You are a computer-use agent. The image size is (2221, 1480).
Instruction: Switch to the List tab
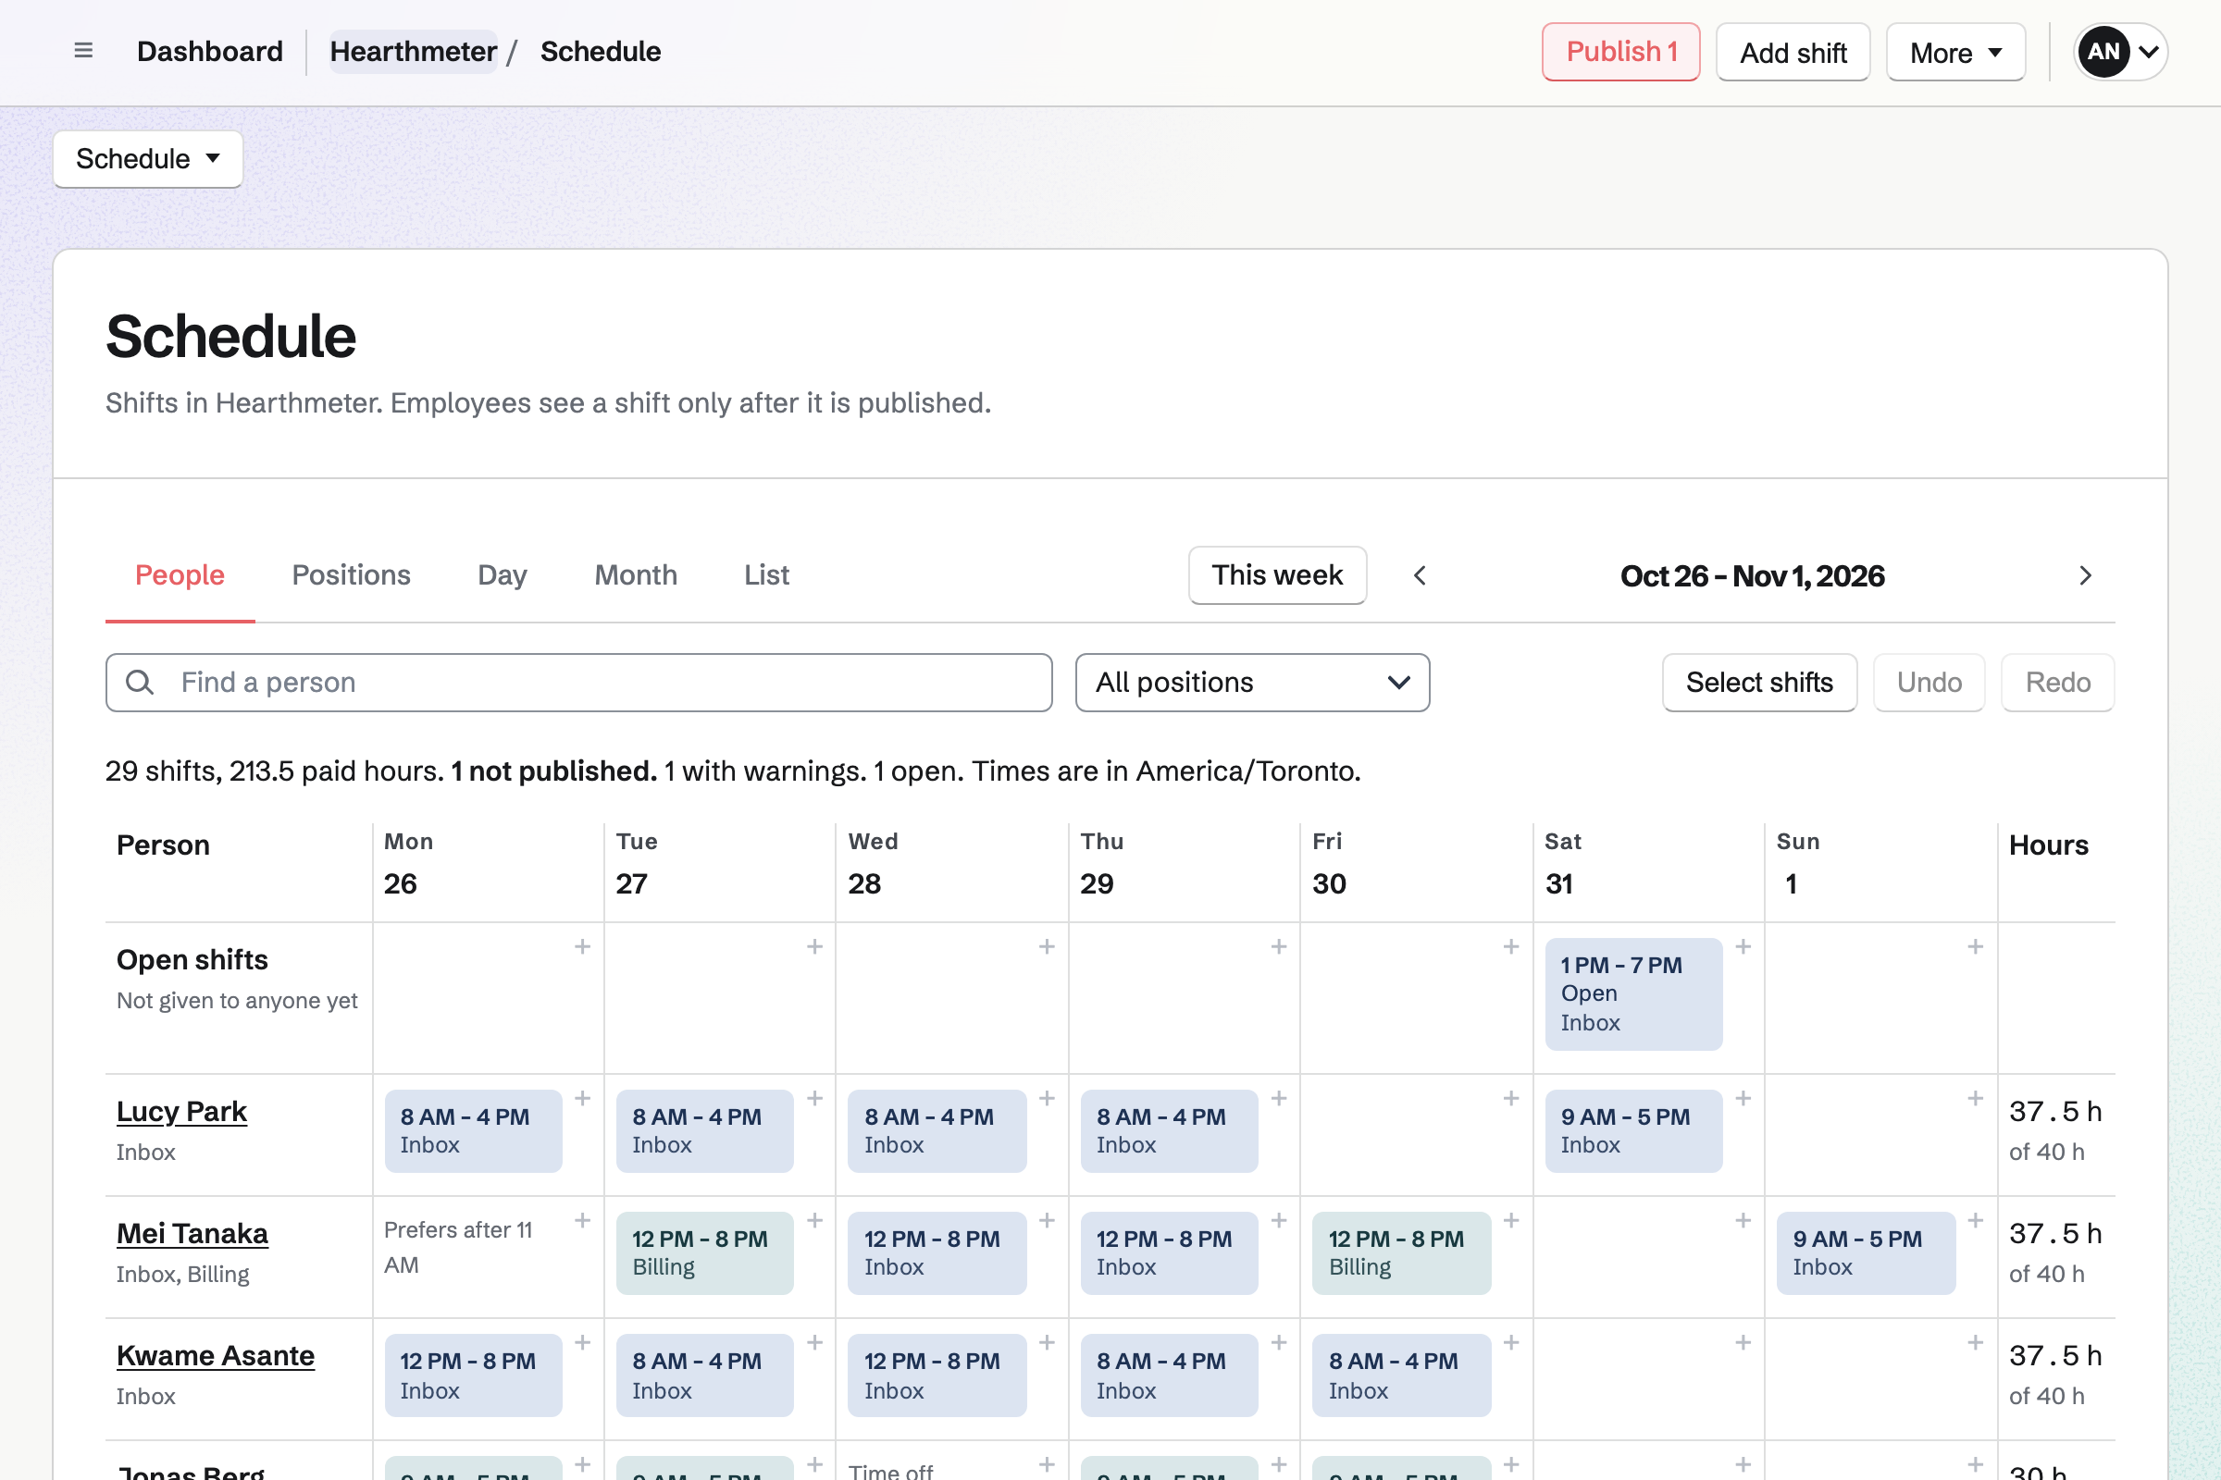point(767,575)
